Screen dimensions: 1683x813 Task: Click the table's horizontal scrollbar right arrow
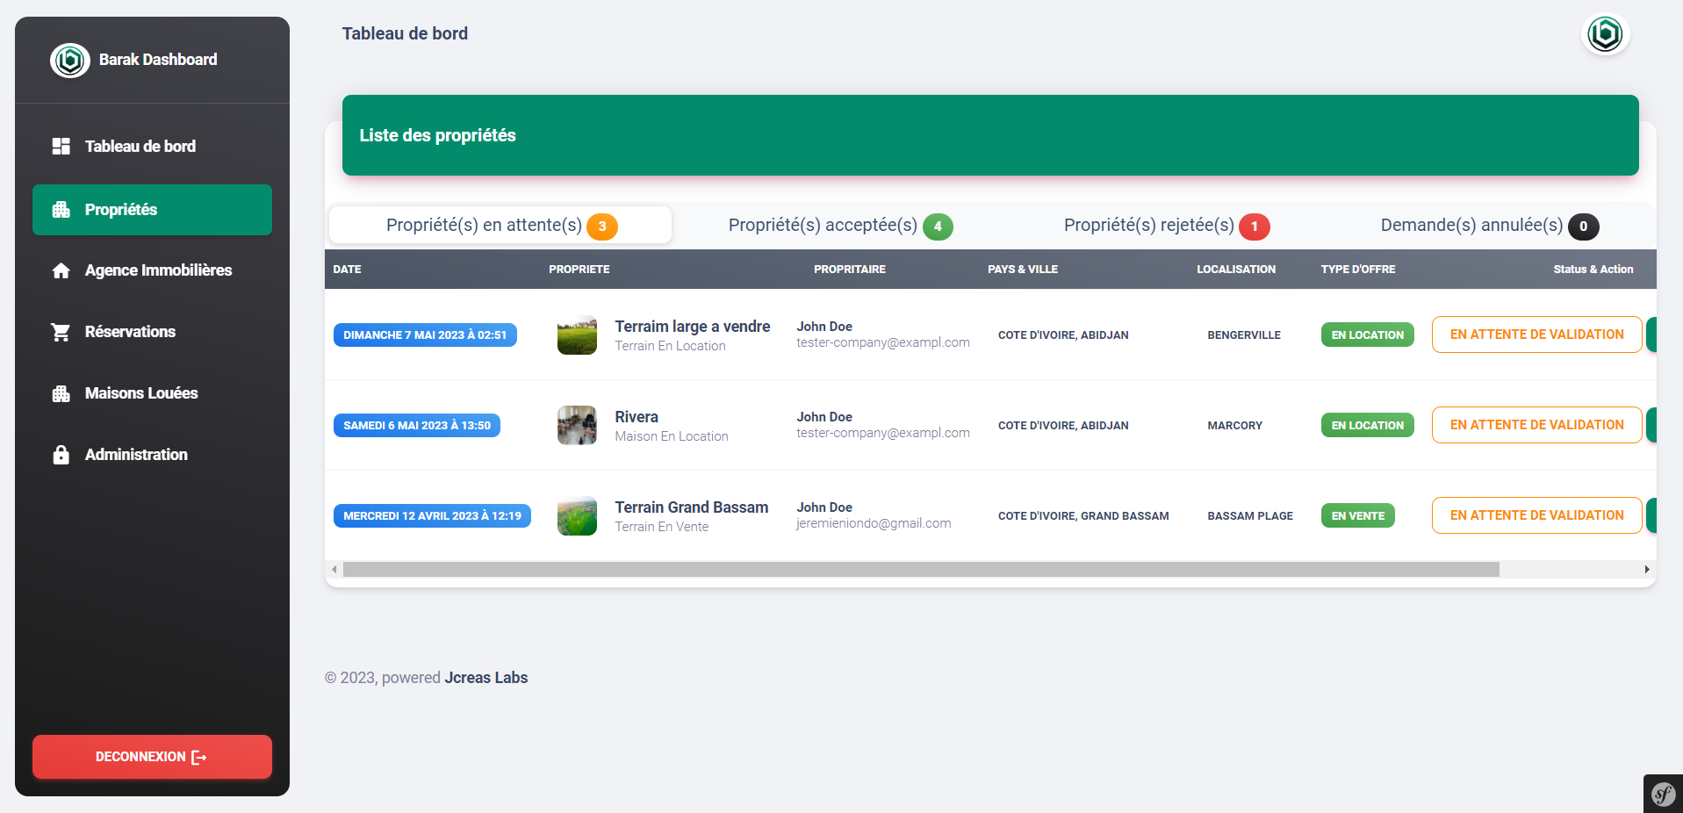(1647, 570)
